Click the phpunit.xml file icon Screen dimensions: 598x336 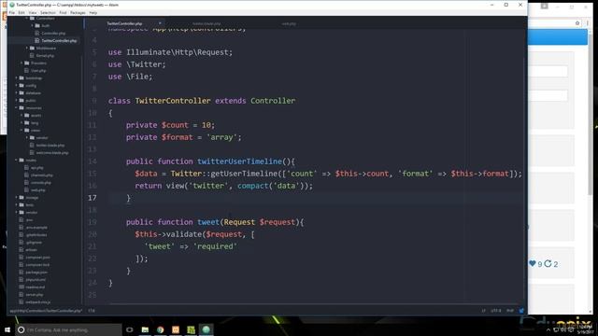pyautogui.click(x=21, y=280)
